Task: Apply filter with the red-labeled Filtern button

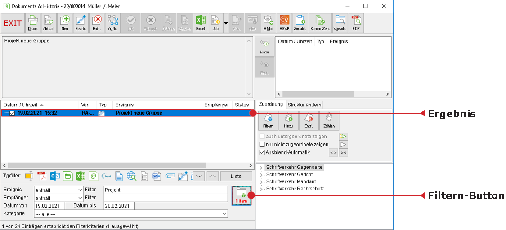Action: coord(242,196)
